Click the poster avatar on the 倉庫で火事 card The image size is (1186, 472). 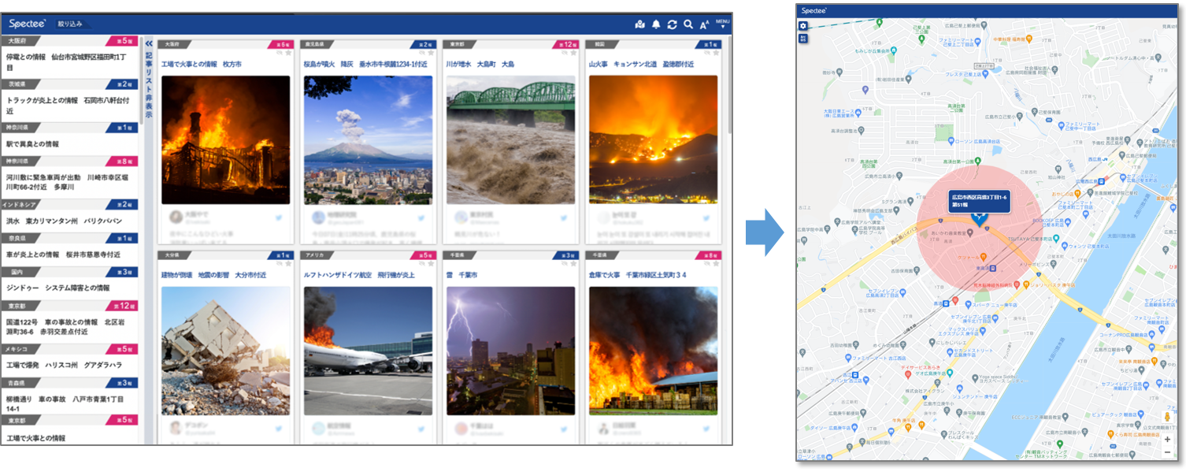point(603,427)
